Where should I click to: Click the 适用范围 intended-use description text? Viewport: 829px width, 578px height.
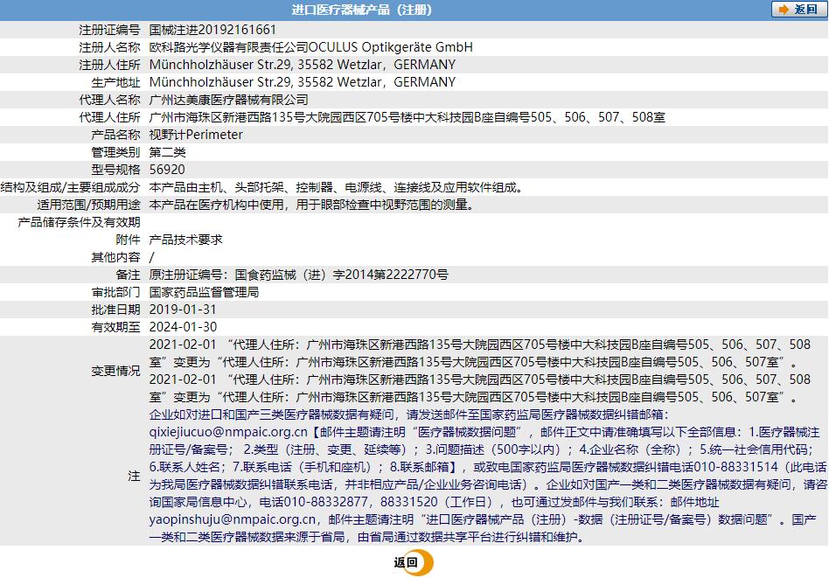(x=312, y=205)
